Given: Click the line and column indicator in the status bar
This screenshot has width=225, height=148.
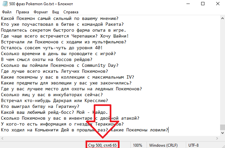Looking at the screenshot, I should (x=103, y=145).
